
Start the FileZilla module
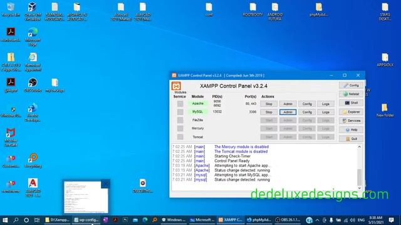tap(269, 121)
